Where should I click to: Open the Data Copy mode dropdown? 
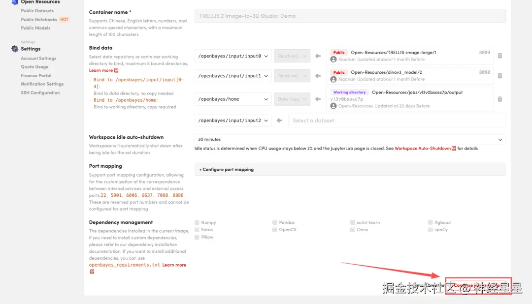coord(292,99)
